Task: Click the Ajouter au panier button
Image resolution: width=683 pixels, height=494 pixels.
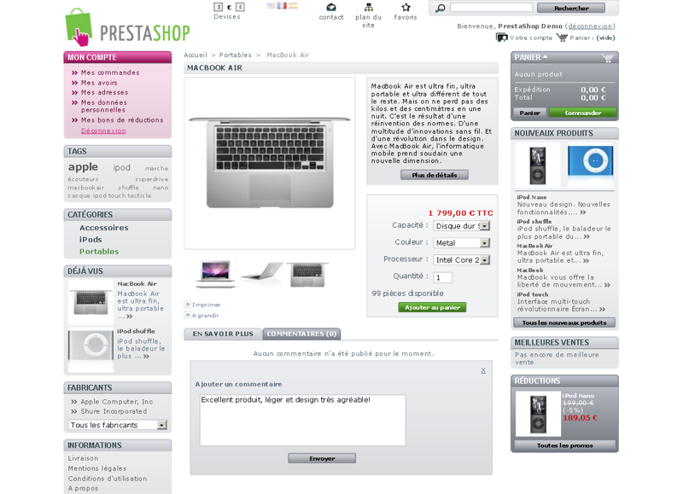Action: coord(432,307)
